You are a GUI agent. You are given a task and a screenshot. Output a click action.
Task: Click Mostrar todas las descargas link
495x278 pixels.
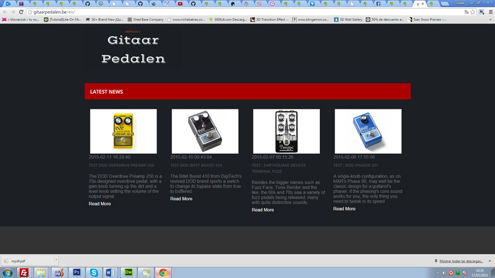461,261
